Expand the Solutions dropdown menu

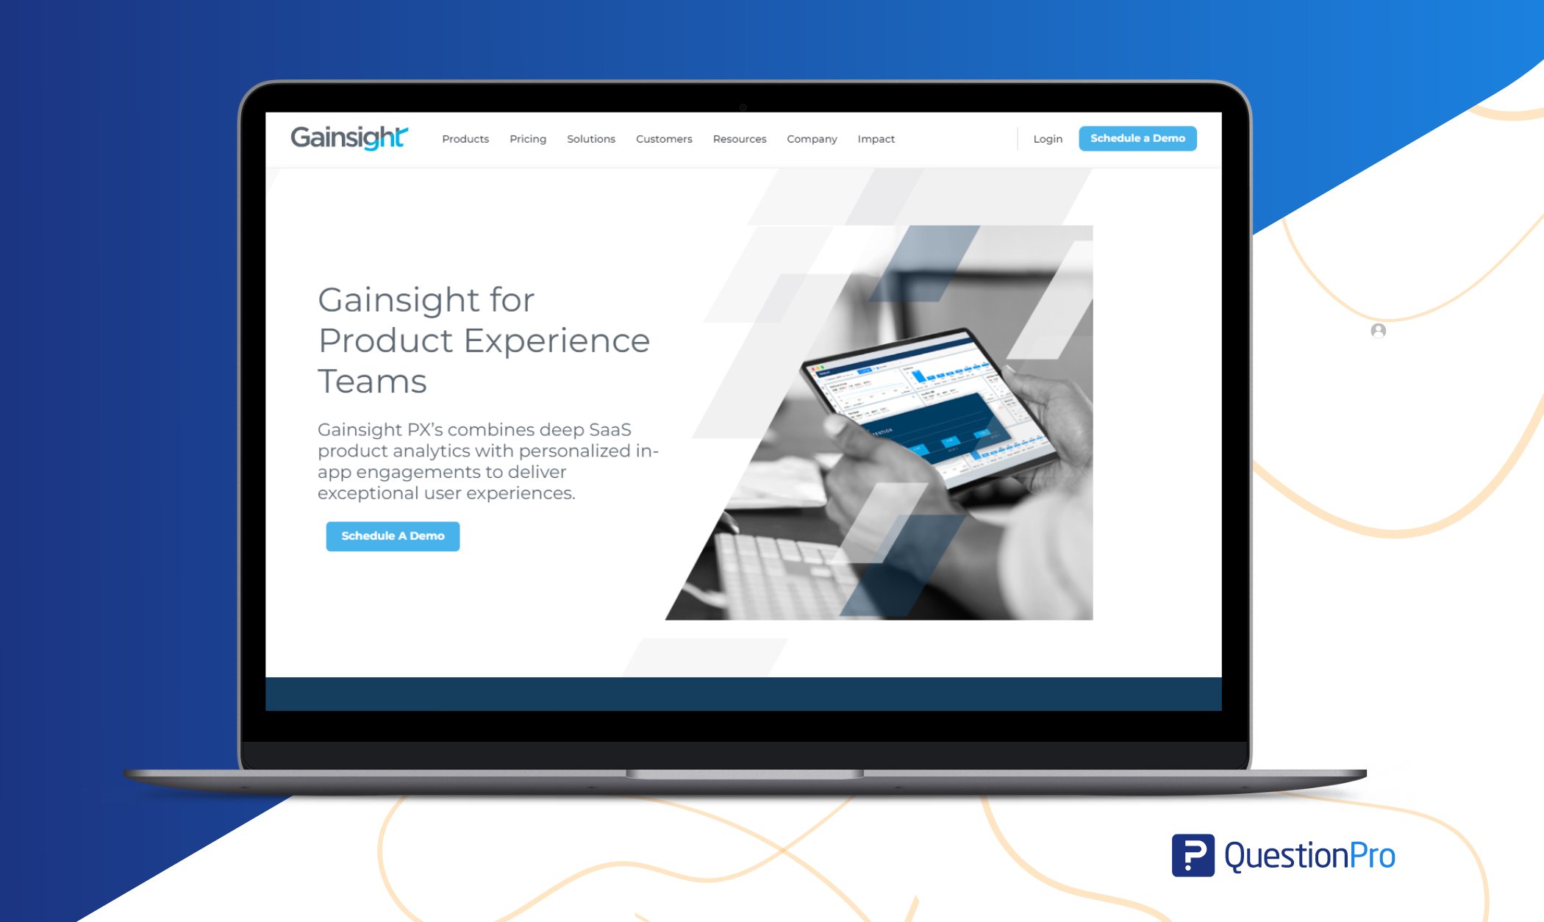(x=589, y=137)
